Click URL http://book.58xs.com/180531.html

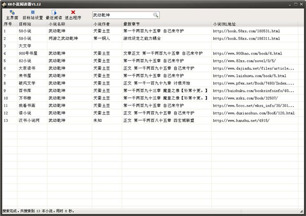[x=246, y=31]
